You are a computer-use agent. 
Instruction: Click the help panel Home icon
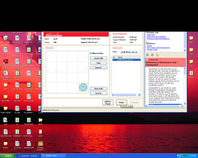[157, 55]
